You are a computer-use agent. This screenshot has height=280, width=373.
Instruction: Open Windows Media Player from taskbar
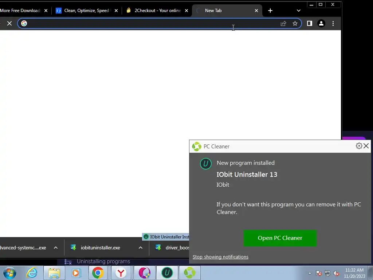click(76, 273)
